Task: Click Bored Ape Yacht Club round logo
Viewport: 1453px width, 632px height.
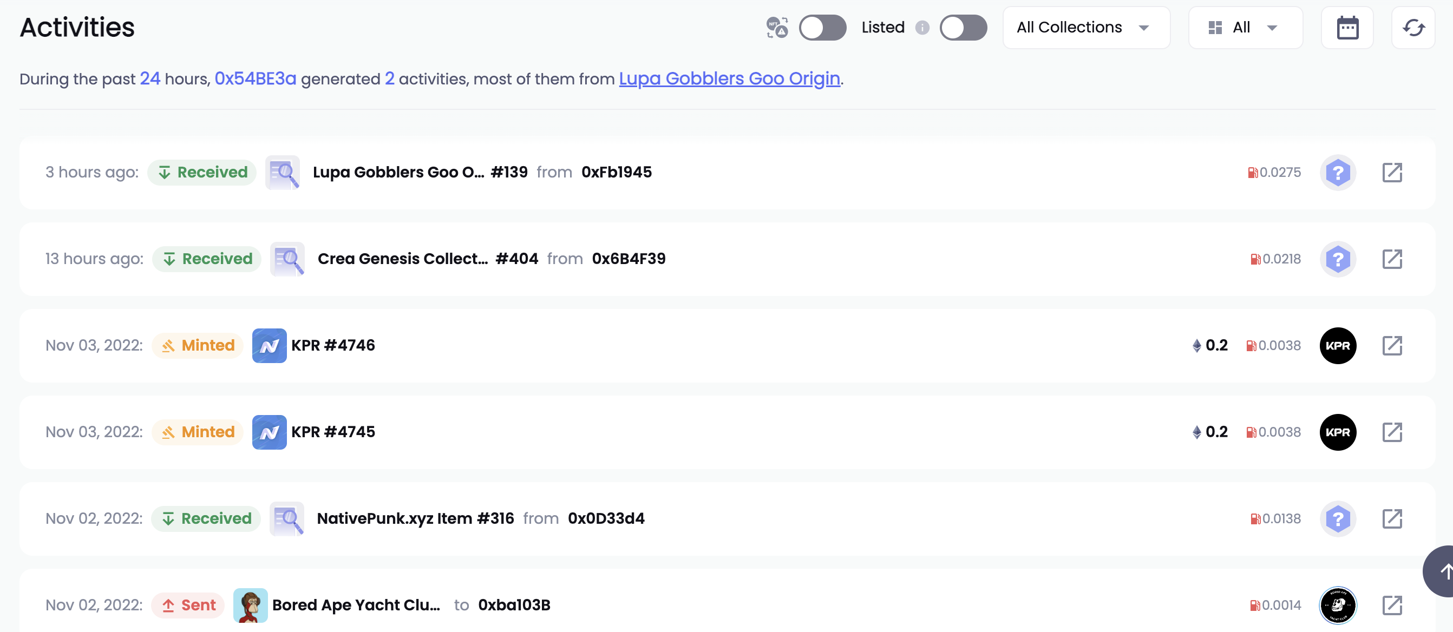Action: (1337, 605)
